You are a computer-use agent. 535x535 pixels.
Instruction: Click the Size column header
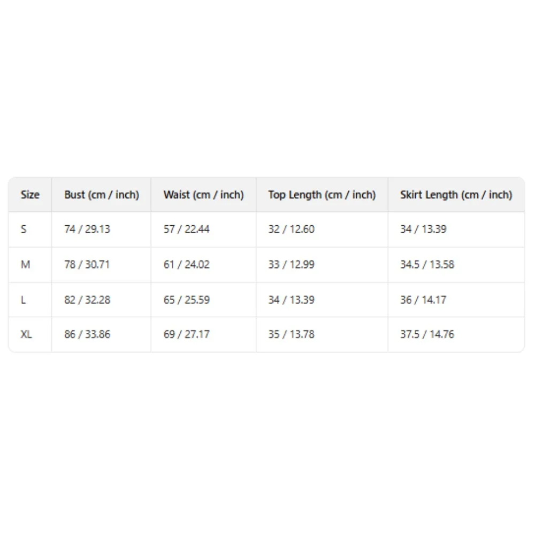pyautogui.click(x=30, y=195)
